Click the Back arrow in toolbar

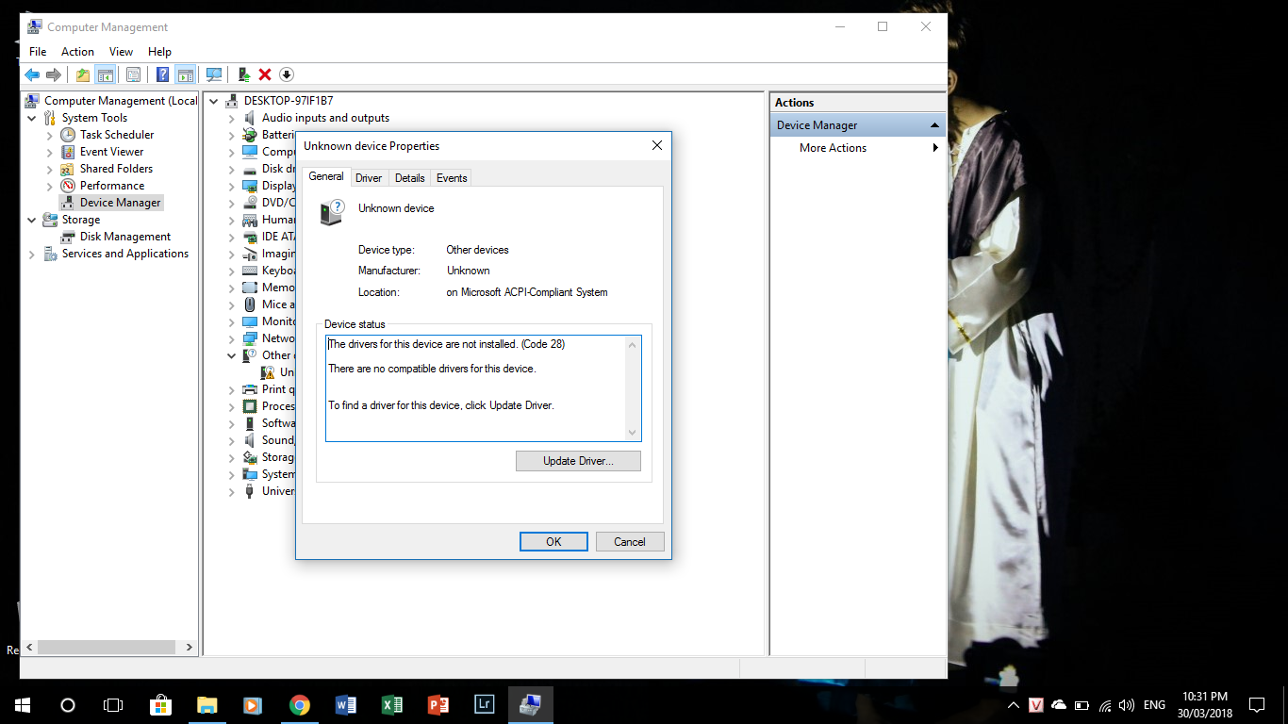point(32,74)
